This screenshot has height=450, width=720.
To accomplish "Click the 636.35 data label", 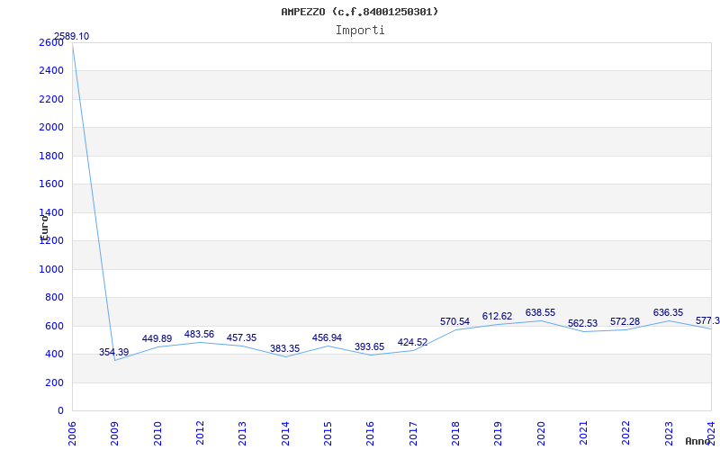I will pos(668,312).
